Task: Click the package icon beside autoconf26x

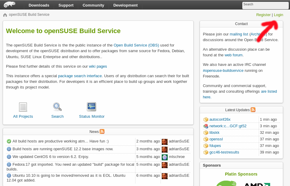Action: 206,119
